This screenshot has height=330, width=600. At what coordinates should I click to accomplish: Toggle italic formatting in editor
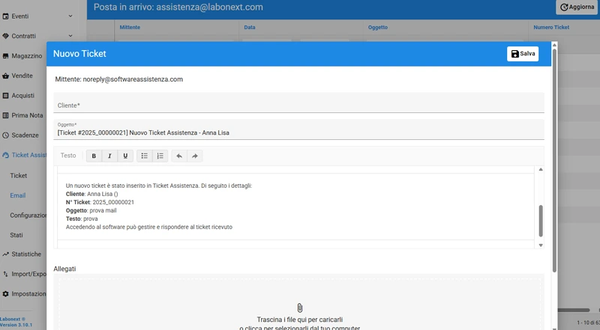click(109, 156)
